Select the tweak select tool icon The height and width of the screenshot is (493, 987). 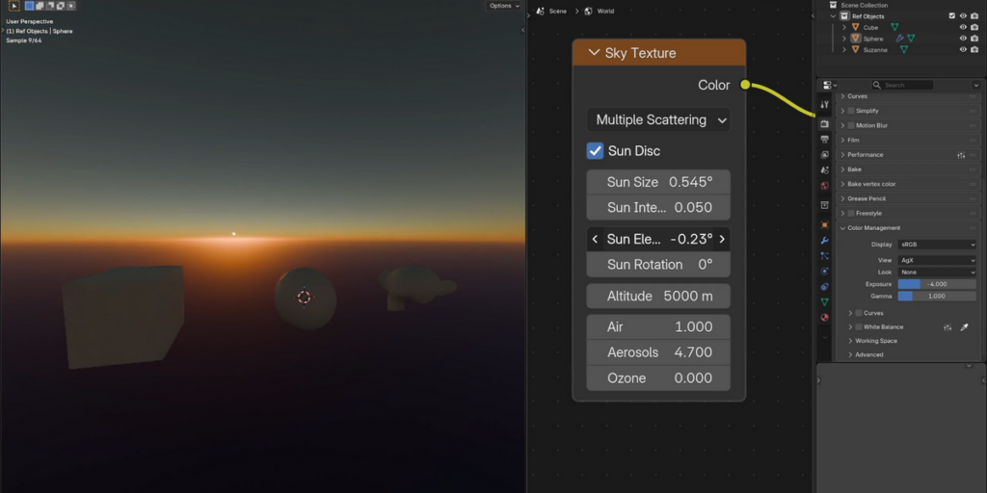tap(13, 6)
